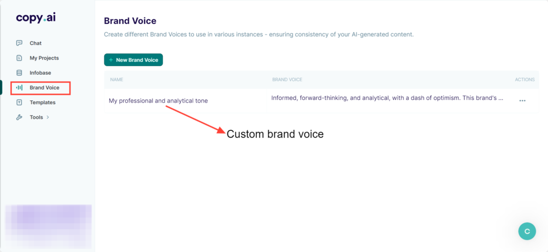Click the BRAND VOICE column header
548x252 pixels.
point(287,80)
